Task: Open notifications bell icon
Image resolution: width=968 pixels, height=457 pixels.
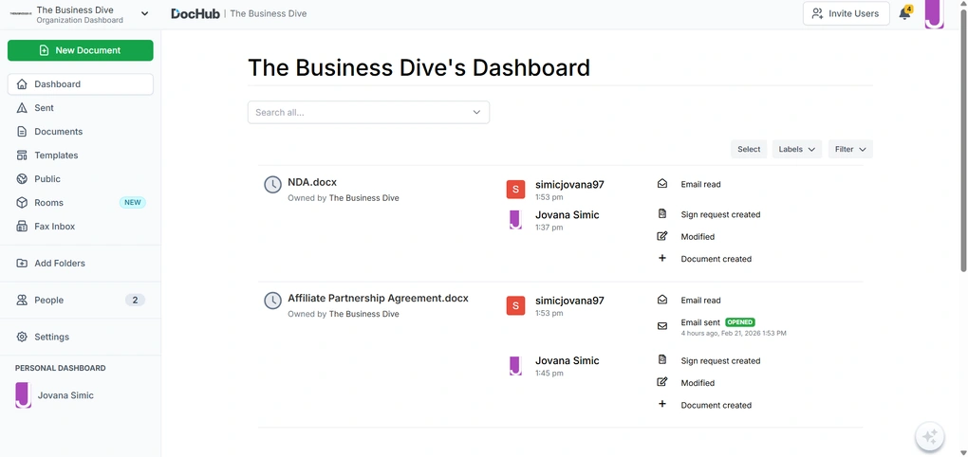Action: pyautogui.click(x=905, y=13)
